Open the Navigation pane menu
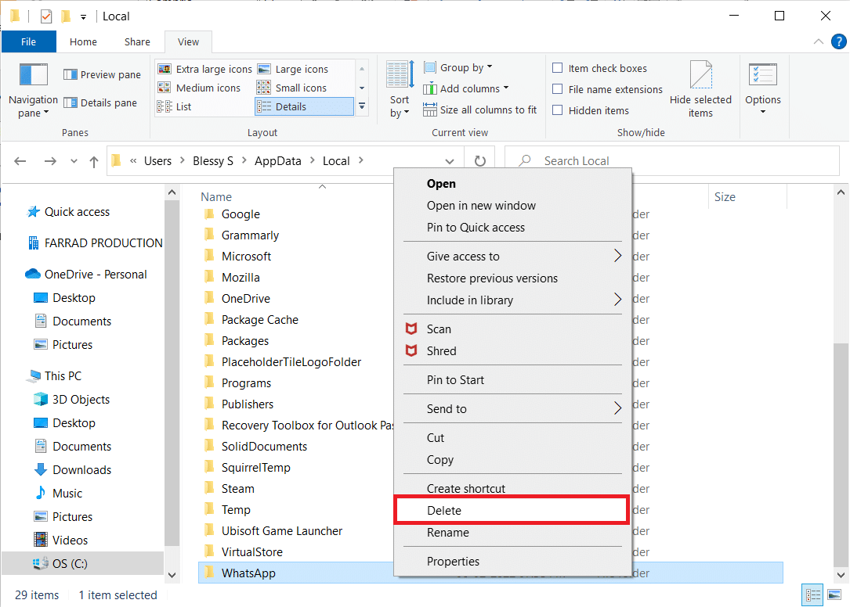 [33, 91]
